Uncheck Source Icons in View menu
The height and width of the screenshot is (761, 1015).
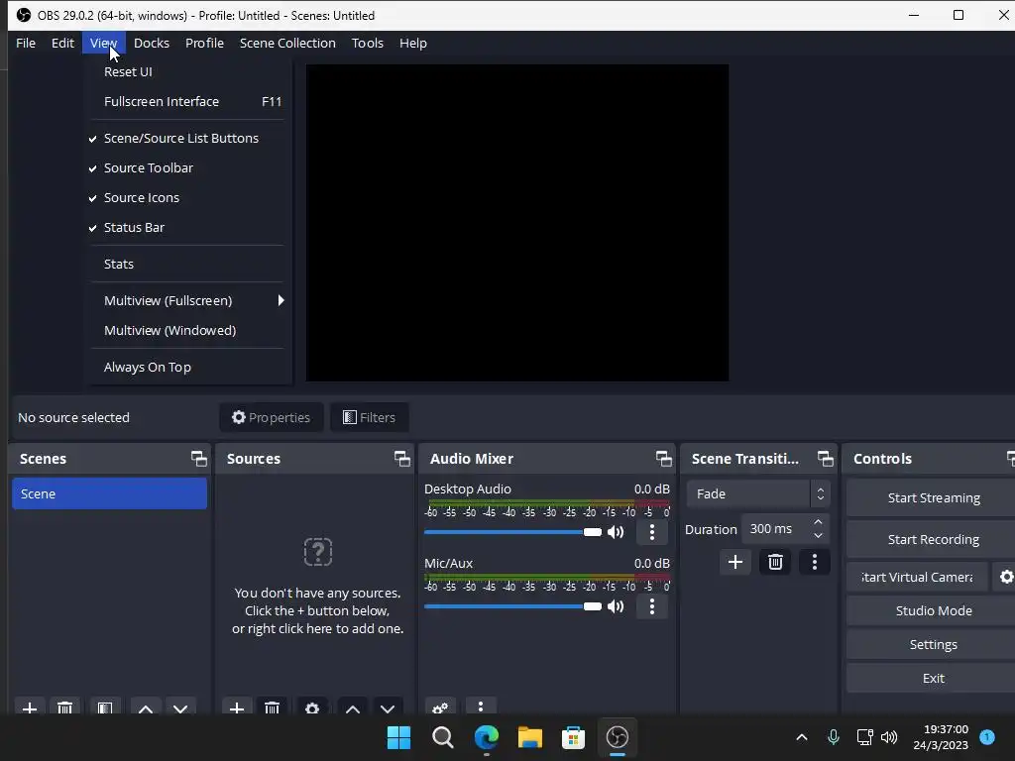pos(187,197)
